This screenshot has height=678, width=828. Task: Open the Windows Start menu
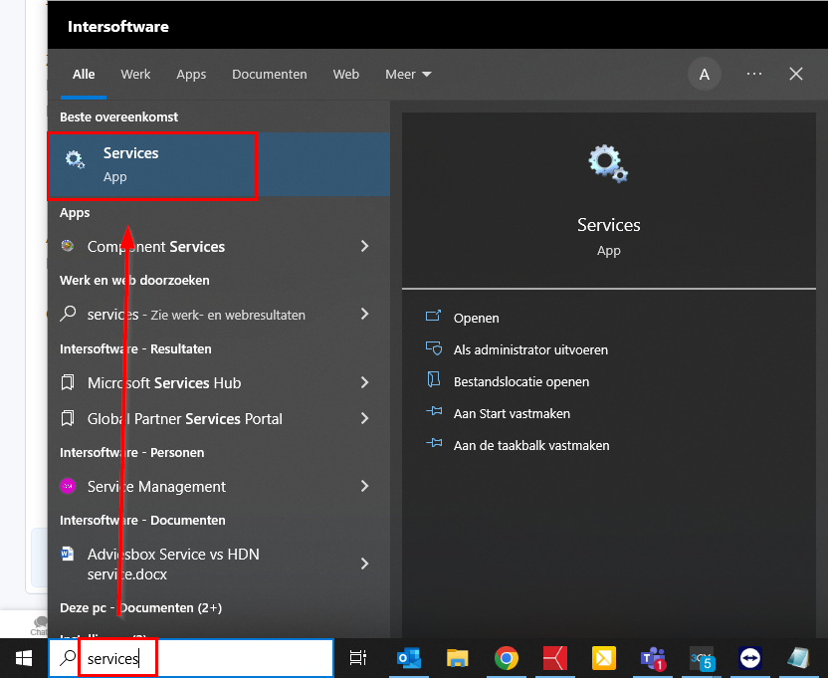point(24,658)
